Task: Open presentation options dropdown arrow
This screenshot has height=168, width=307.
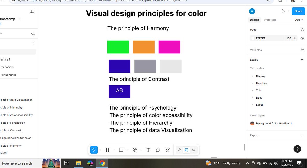Action: tap(289, 11)
